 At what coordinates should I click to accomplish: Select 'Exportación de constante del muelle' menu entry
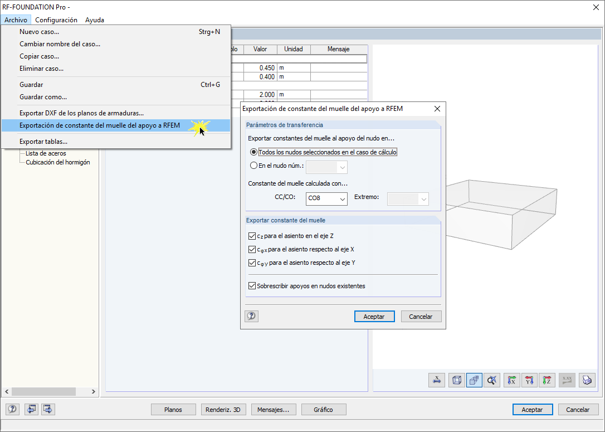pyautogui.click(x=116, y=125)
